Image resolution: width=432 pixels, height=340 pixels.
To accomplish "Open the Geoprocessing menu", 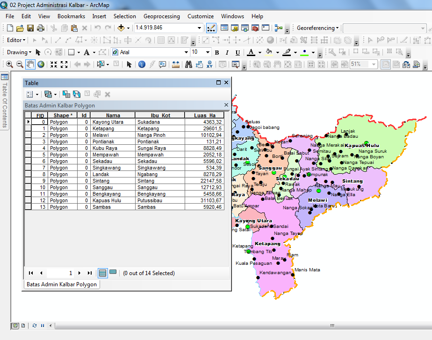I will 162,16.
